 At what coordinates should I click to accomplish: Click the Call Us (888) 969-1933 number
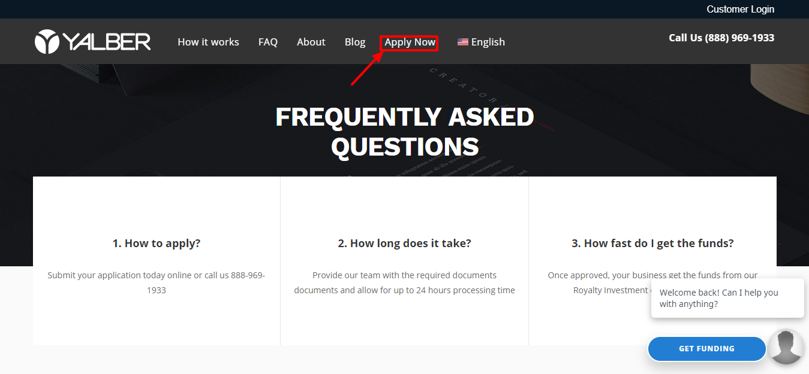[721, 37]
